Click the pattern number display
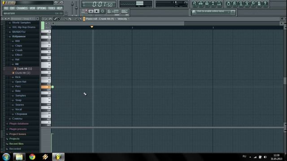287x161 pixels. click(125, 11)
